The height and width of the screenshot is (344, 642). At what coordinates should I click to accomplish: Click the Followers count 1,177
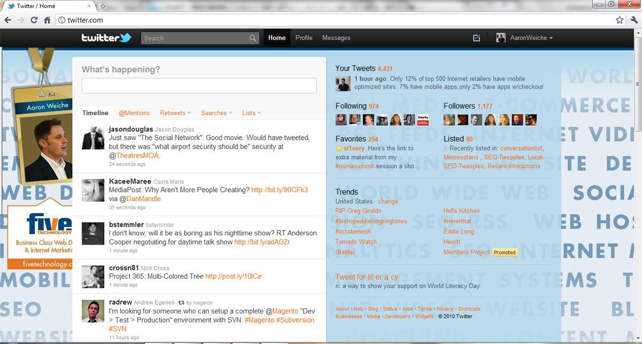pos(485,106)
